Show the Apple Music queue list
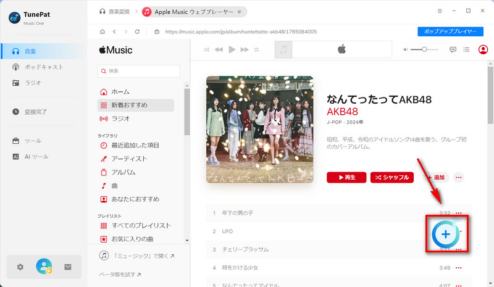 click(466, 49)
